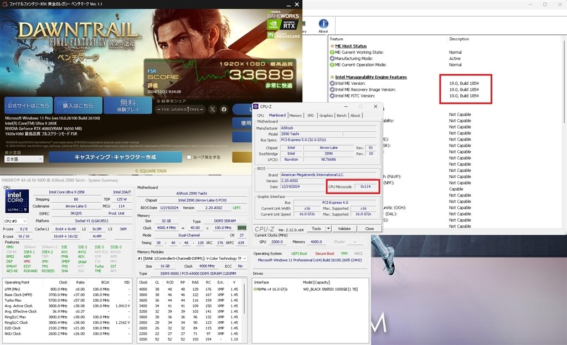Open the CPU #0 selector in HWiNFO

point(16,220)
